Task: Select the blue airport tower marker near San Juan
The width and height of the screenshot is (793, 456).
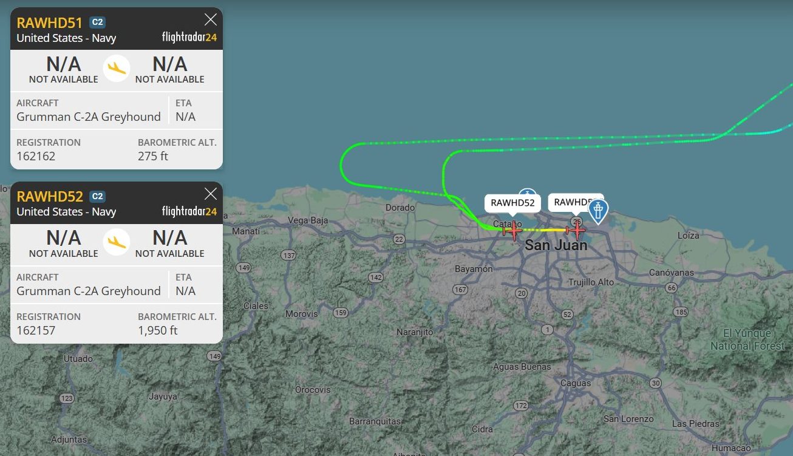Action: (599, 212)
